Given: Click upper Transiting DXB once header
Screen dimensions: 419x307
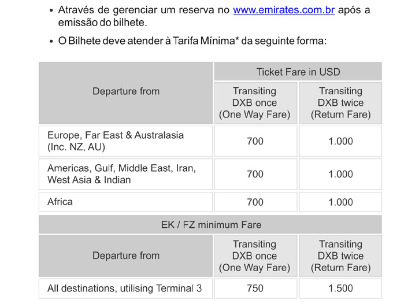Looking at the screenshot, I should click(x=255, y=103).
